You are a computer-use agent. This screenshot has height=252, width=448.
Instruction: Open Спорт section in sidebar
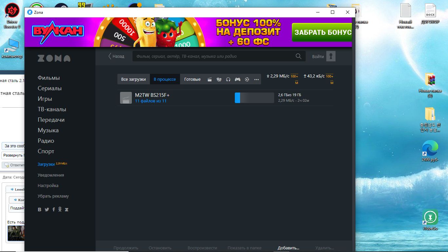point(46,151)
